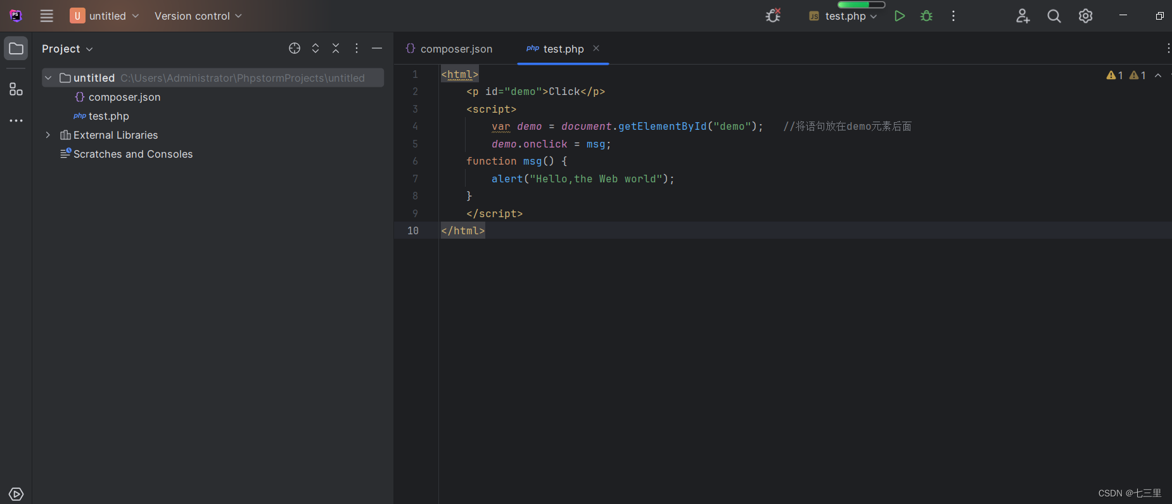Open test.php in the project tree
Viewport: 1172px width, 504px height.
pos(109,116)
